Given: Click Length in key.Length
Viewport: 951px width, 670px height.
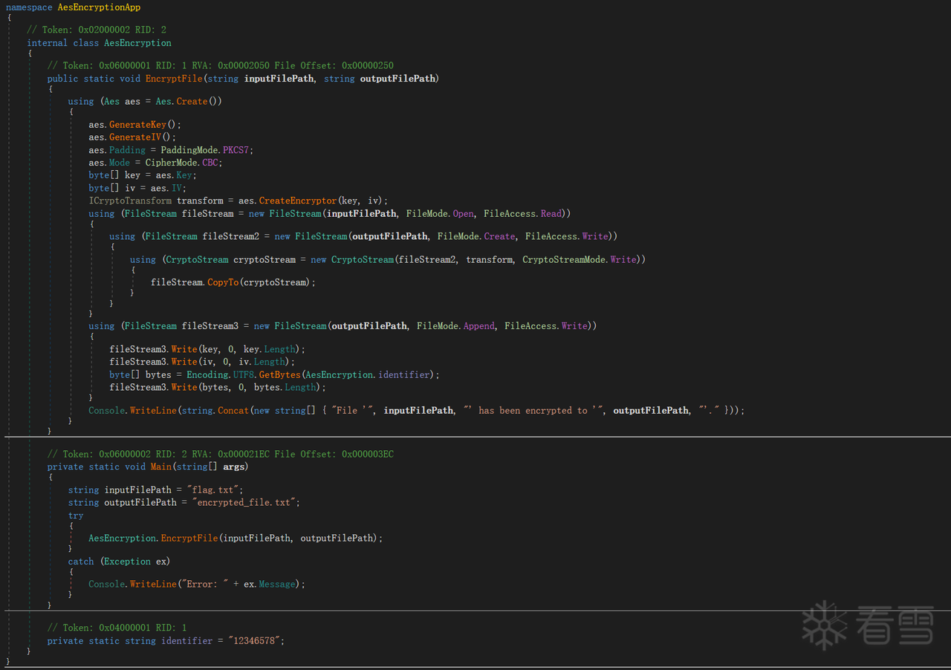Looking at the screenshot, I should (x=281, y=349).
